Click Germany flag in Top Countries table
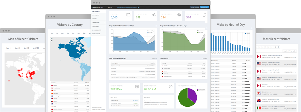Image resolution: width=301 pixels, height=112 pixels. click(x=163, y=73)
